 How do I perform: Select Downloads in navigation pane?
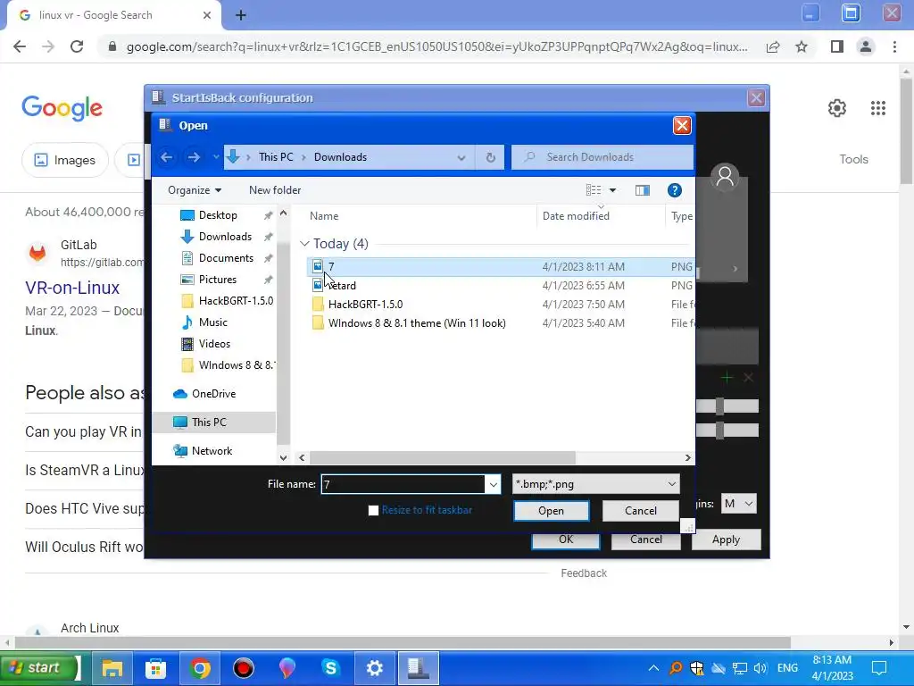tap(224, 237)
